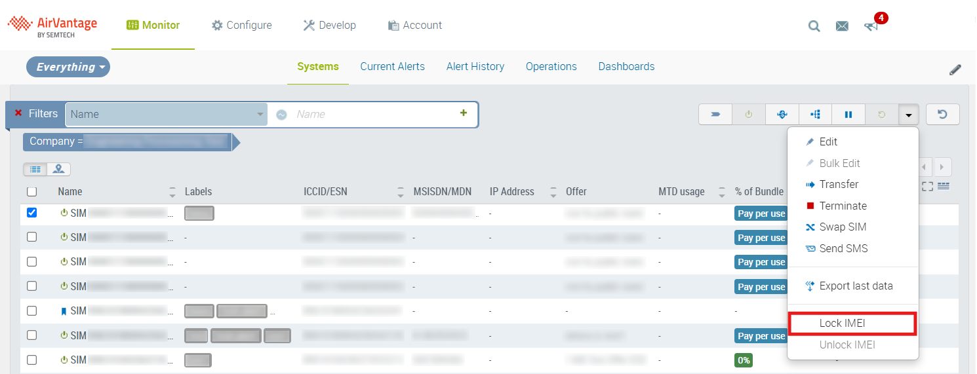Screen dimensions: 977x374
Task: Open the messages envelope icon
Action: point(842,26)
